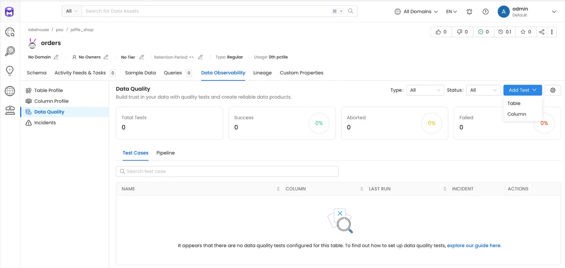Click the thumbs down vote icon
565x268 pixels.
click(459, 32)
